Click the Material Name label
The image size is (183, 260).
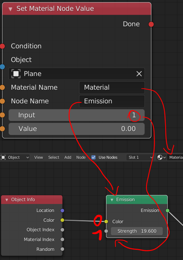[34, 87]
